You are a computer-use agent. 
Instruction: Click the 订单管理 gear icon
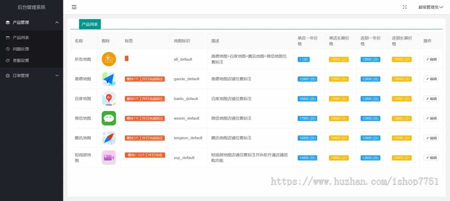click(x=8, y=75)
